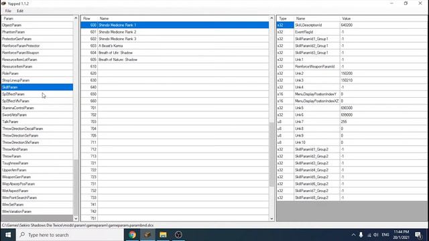Click the Unk2 value 150200
Image resolution: width=429 pixels, height=241 pixels.
click(x=383, y=73)
